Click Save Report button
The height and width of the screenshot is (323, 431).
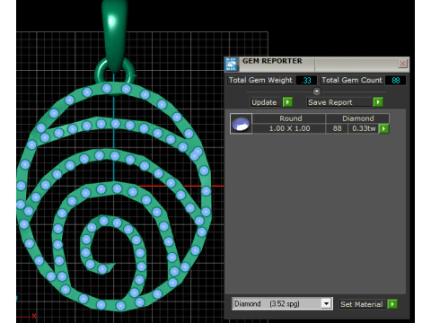click(x=339, y=102)
